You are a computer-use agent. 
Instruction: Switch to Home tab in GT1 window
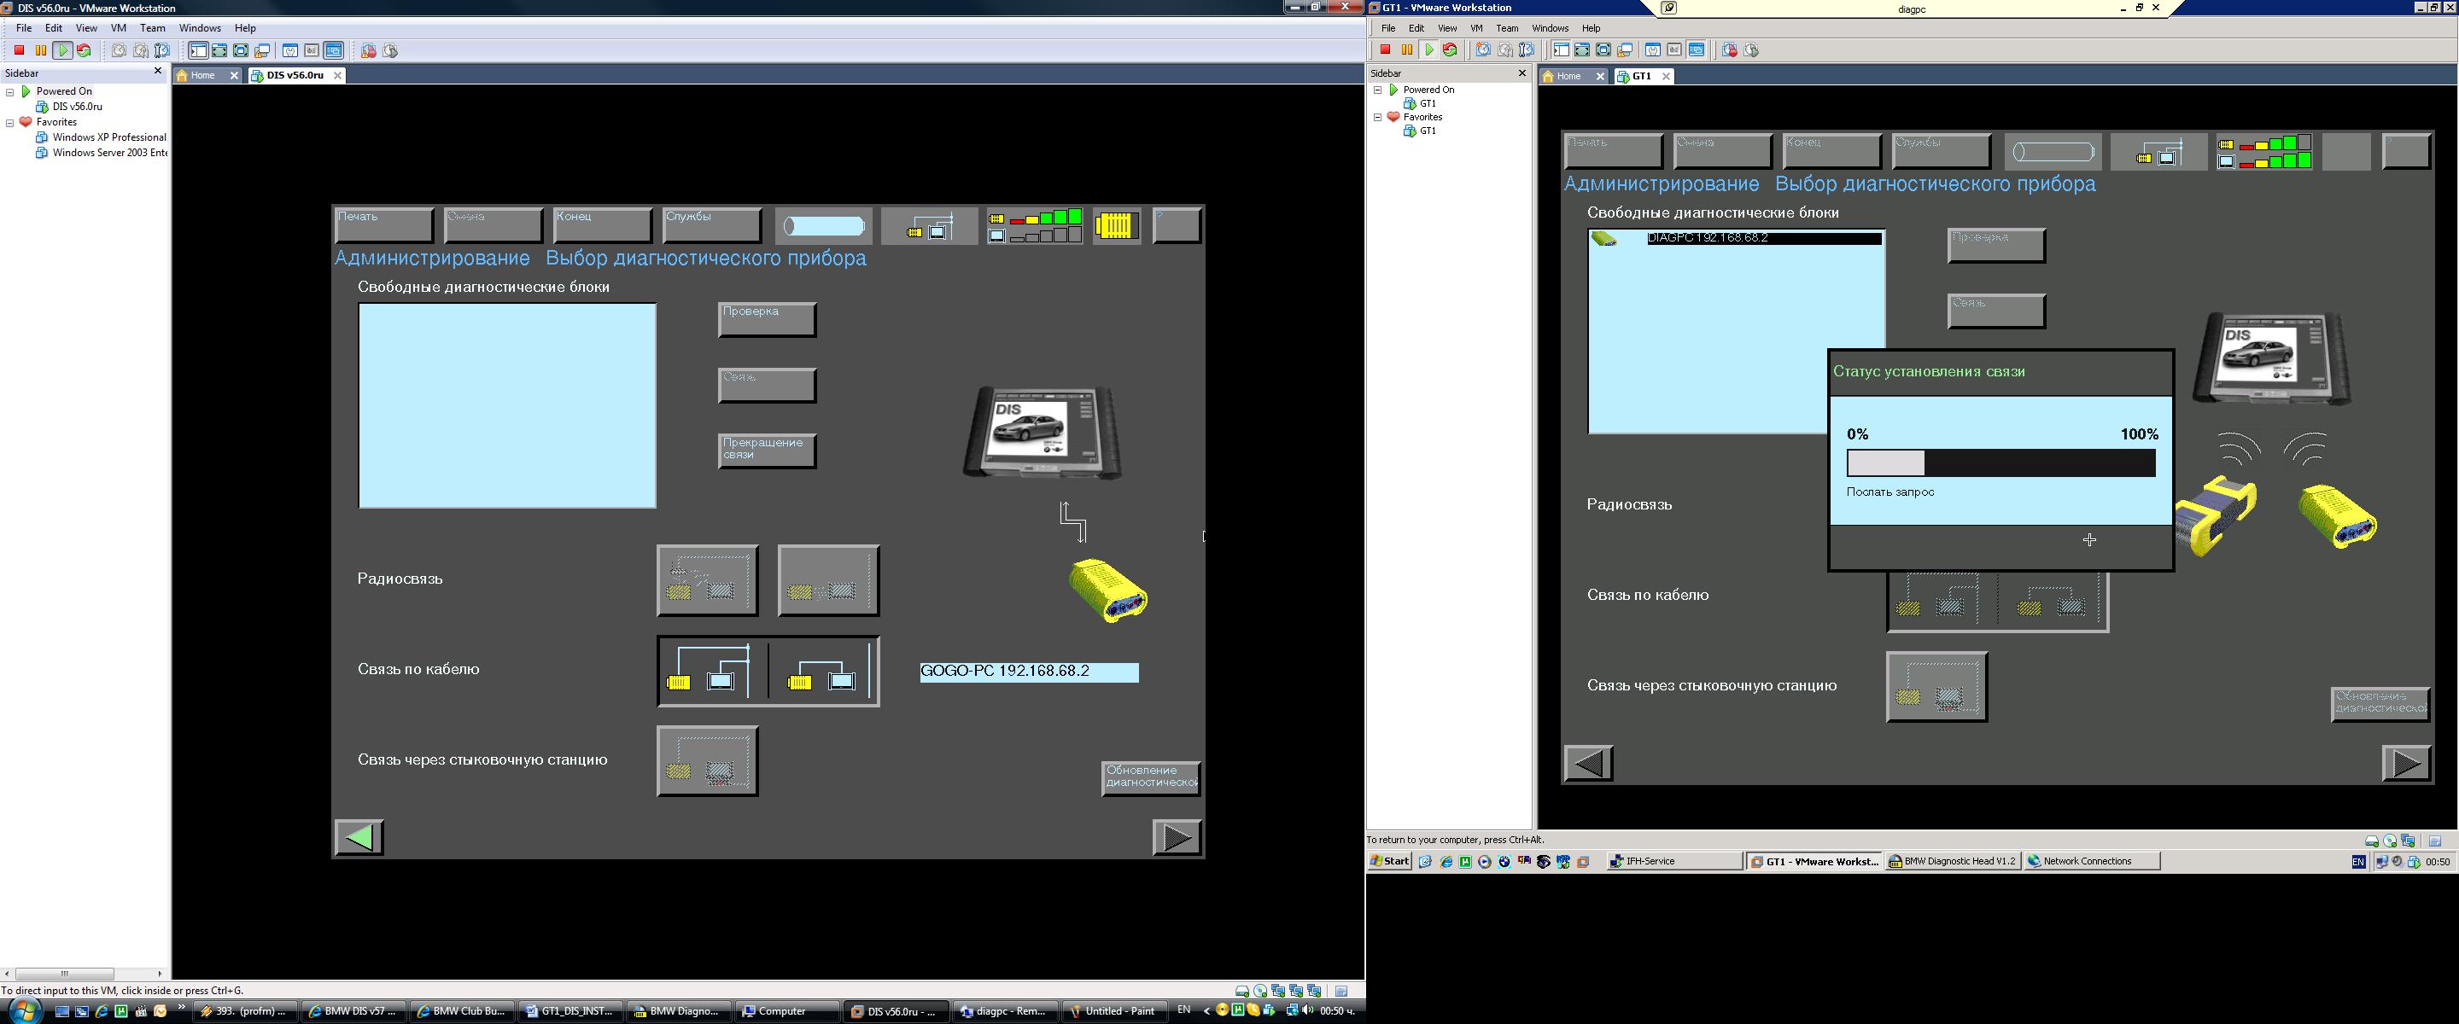(1573, 76)
